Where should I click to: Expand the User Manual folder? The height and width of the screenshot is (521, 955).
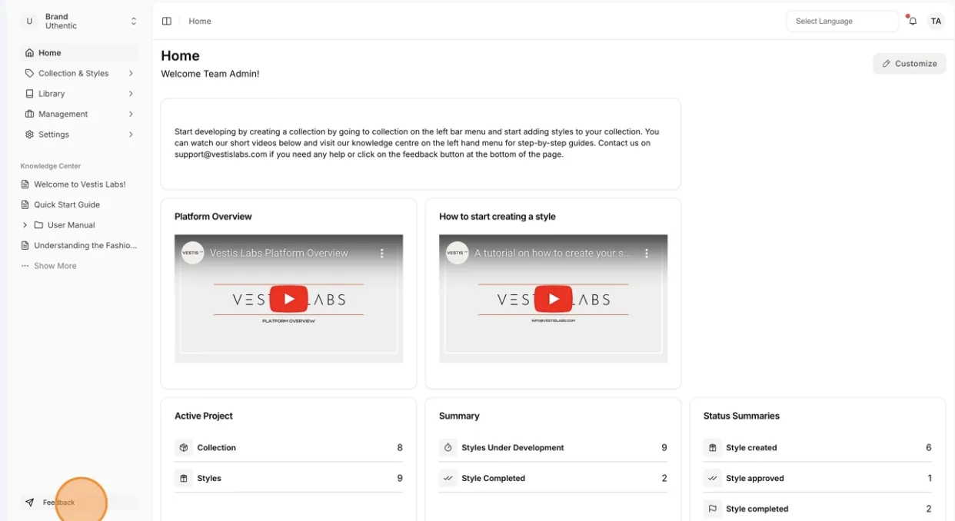point(25,225)
